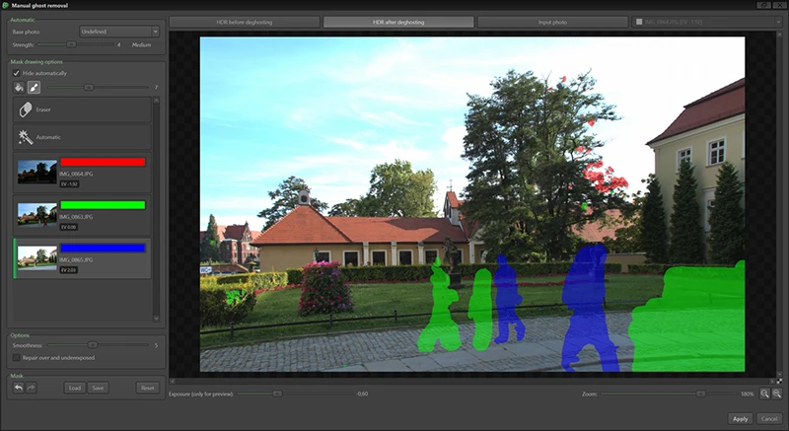Select the IMG_0863.JPG thumbnail
Screen dimensions: 789x431
37,214
